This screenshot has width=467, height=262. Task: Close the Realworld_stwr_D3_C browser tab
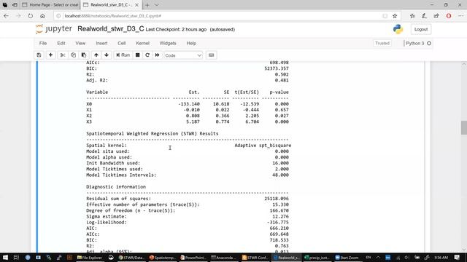tap(136, 5)
